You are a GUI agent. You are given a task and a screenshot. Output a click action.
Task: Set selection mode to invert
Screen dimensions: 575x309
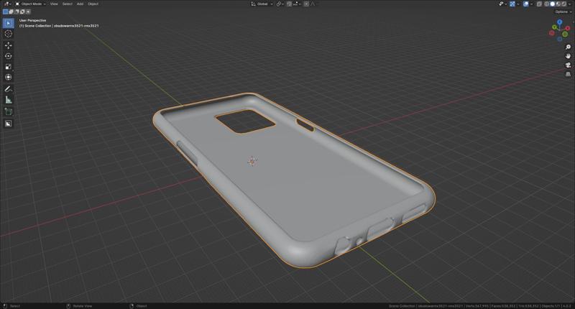[22, 11]
